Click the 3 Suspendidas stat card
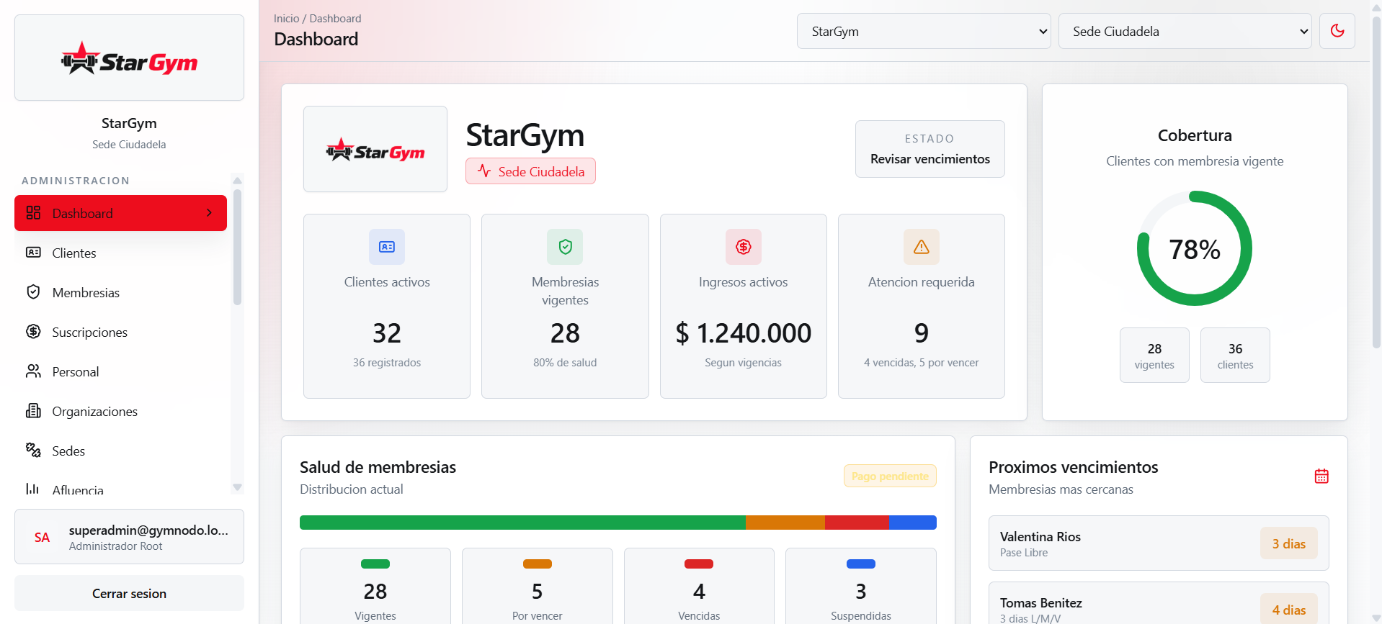 point(861,586)
